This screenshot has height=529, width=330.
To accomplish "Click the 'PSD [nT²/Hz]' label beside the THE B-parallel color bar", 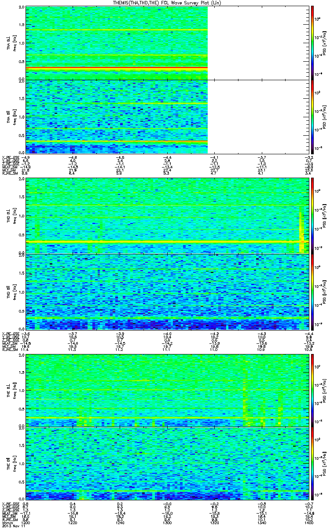I will 325,464.
